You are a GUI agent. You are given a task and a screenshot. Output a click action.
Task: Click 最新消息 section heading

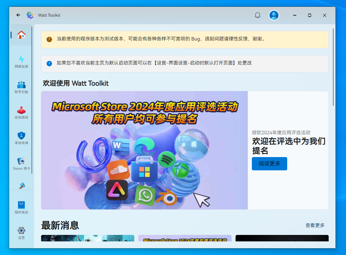(x=60, y=225)
